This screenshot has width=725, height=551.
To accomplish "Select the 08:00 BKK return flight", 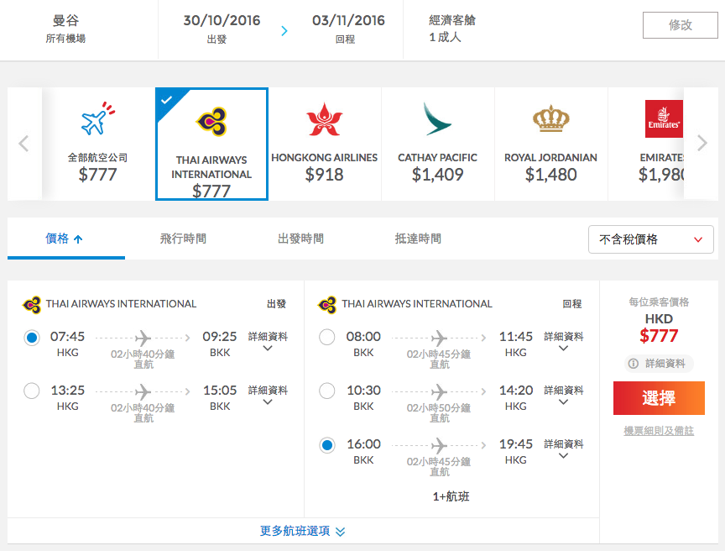I will 327,337.
